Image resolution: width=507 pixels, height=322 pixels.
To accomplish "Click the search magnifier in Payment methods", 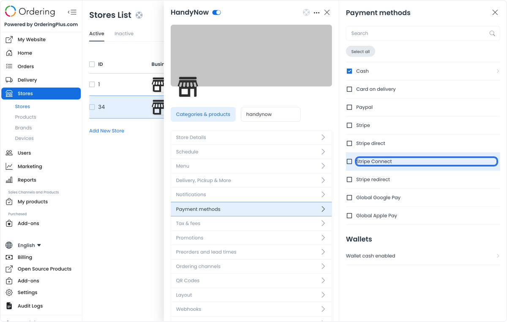I will pyautogui.click(x=492, y=33).
